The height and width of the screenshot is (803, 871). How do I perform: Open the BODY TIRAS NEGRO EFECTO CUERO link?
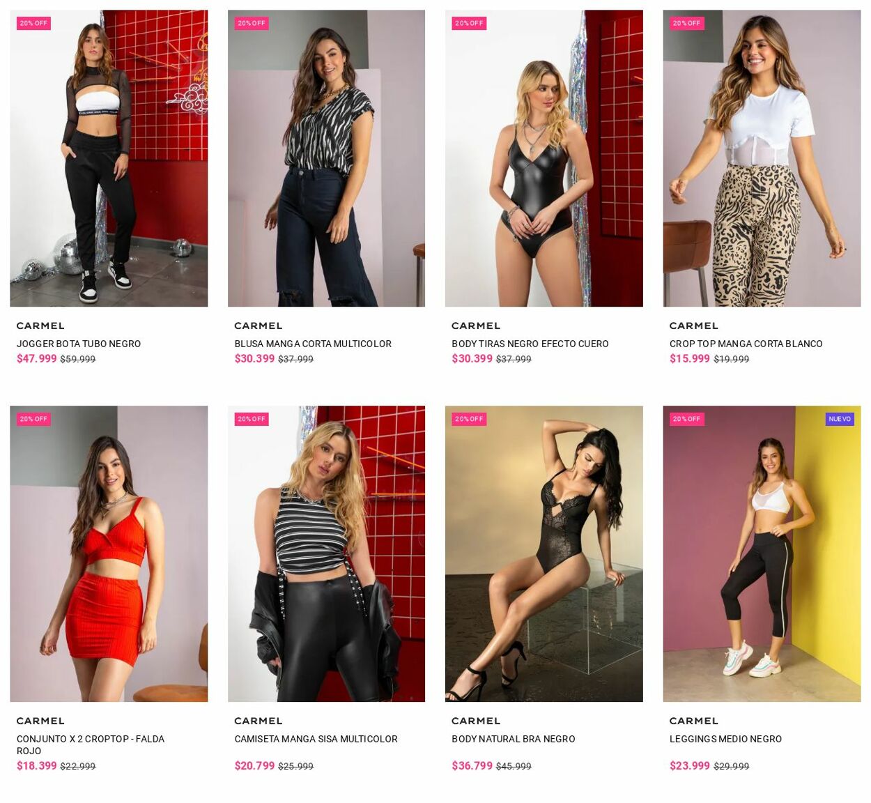point(530,344)
